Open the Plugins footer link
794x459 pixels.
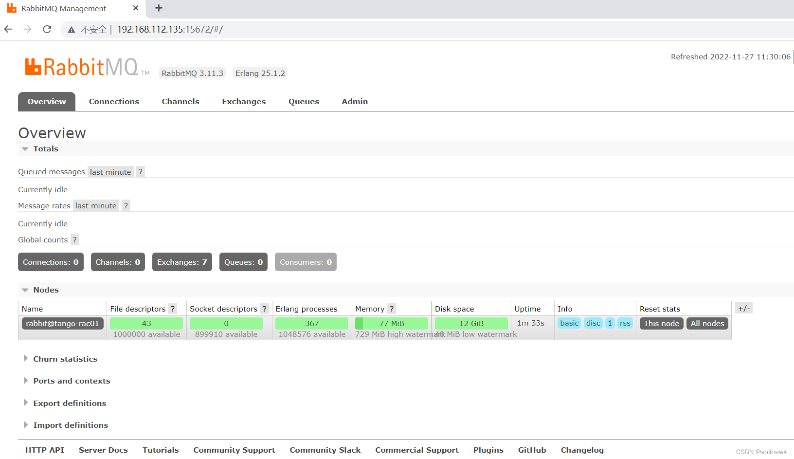[x=488, y=450]
